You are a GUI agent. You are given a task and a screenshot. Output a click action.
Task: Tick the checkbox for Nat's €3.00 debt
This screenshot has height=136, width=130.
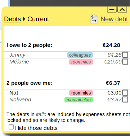125,93
